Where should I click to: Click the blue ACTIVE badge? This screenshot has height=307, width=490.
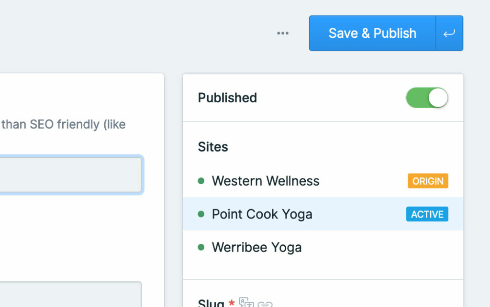[427, 214]
